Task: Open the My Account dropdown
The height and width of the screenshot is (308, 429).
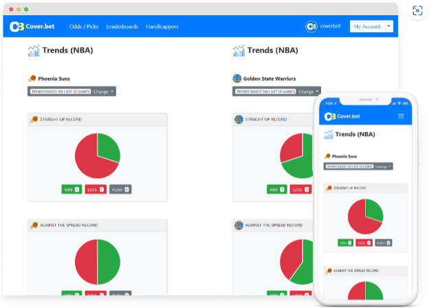Action: point(371,26)
